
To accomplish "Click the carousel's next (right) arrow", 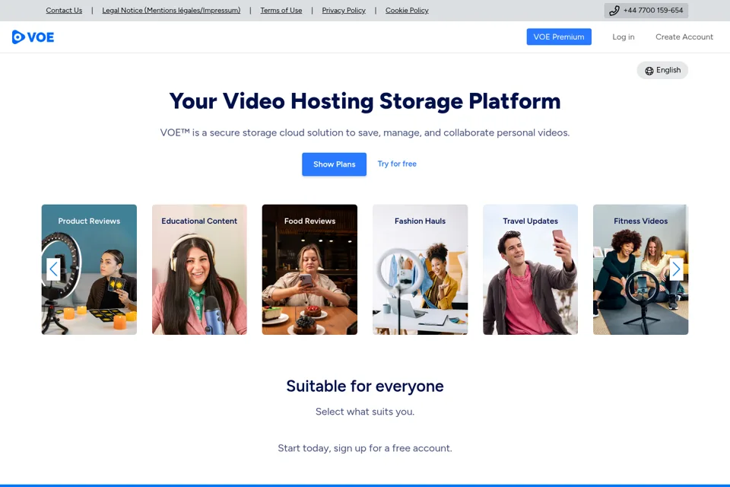I will 676,269.
